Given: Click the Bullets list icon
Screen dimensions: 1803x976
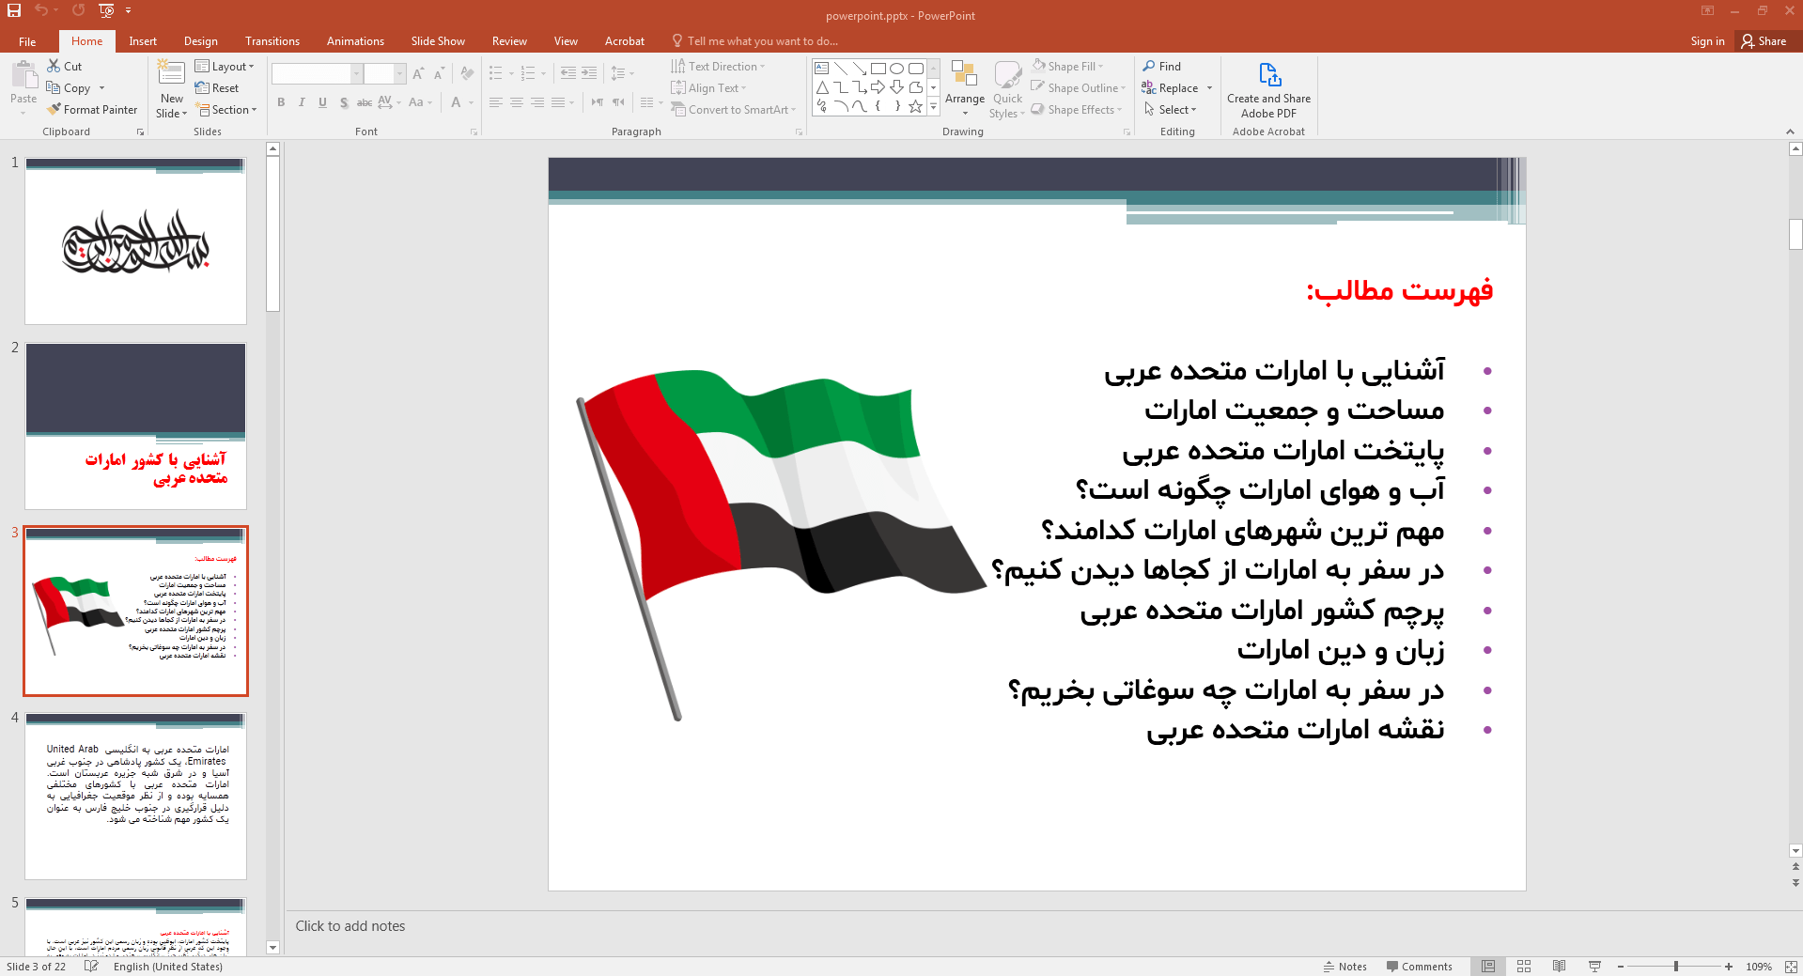Looking at the screenshot, I should coord(496,73).
